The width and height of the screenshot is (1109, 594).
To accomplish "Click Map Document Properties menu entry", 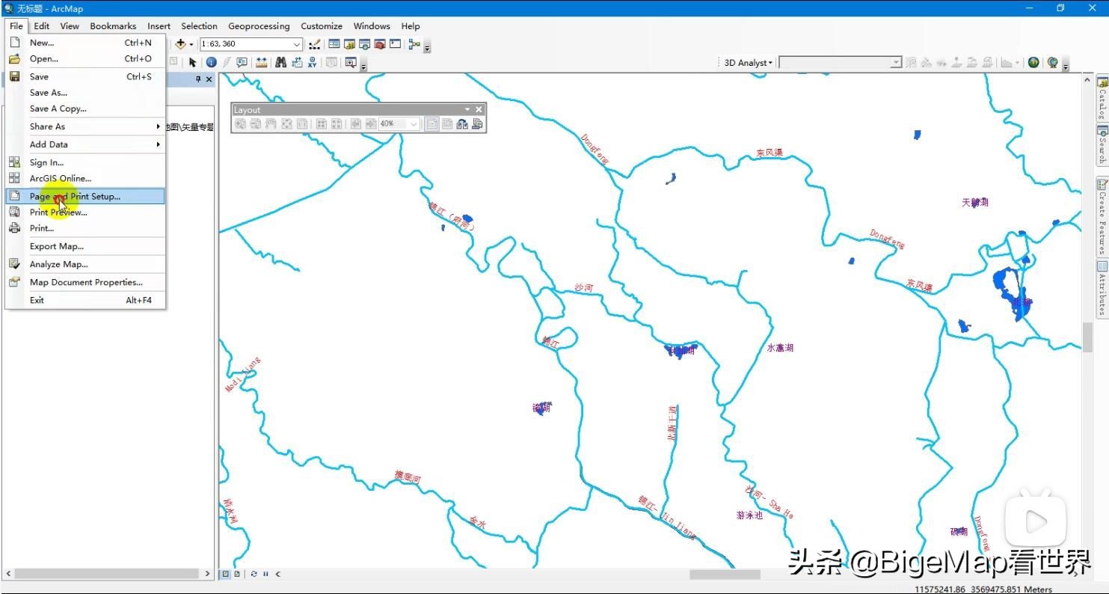I will 85,282.
